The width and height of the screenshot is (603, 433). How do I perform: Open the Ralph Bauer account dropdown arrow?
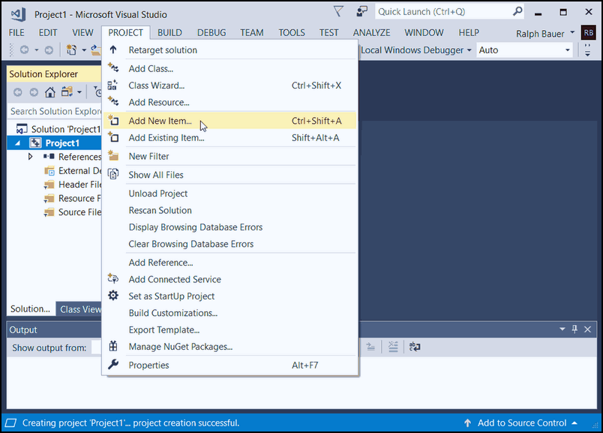click(x=572, y=32)
